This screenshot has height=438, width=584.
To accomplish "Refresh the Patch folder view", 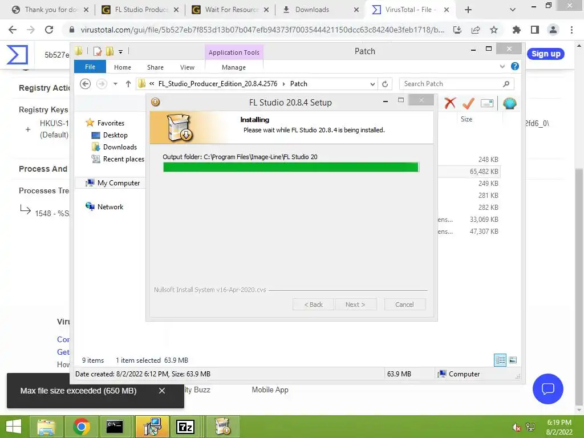I will [385, 84].
